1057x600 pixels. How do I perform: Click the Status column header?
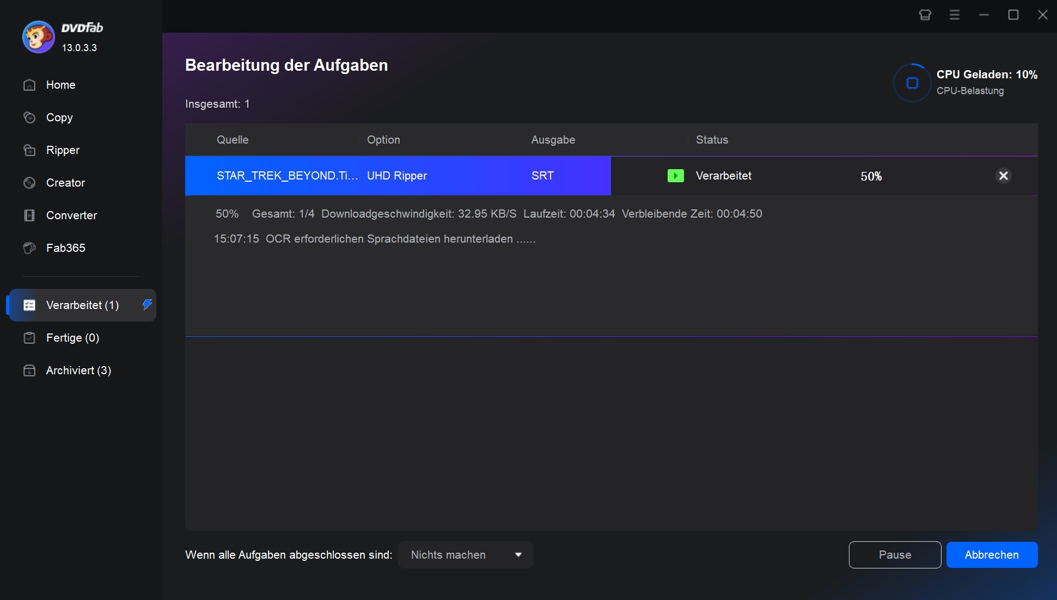(712, 140)
